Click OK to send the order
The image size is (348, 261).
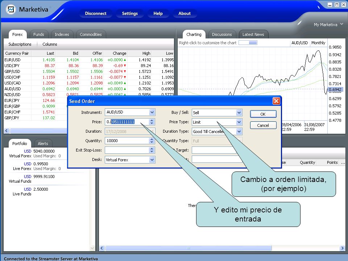tap(263, 114)
